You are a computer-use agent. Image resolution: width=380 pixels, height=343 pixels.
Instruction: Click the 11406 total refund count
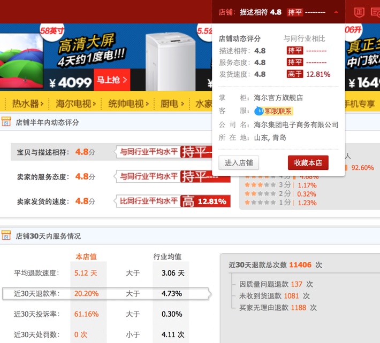(300, 264)
